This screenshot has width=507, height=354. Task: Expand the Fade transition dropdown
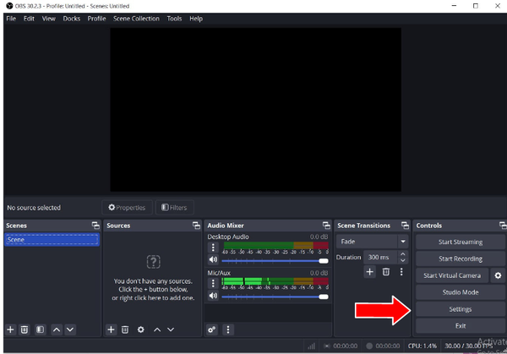(402, 242)
